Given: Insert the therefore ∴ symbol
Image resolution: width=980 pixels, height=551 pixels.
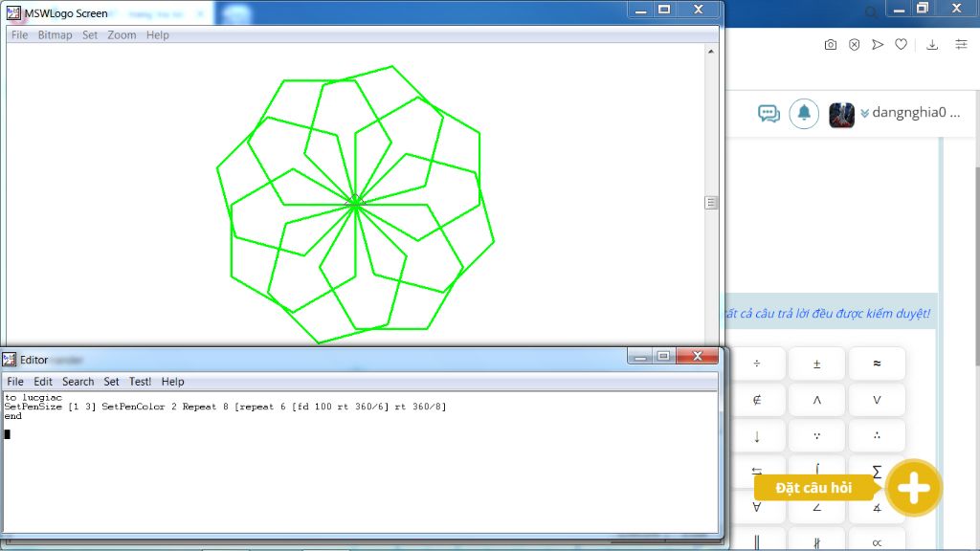Looking at the screenshot, I should pyautogui.click(x=877, y=436).
